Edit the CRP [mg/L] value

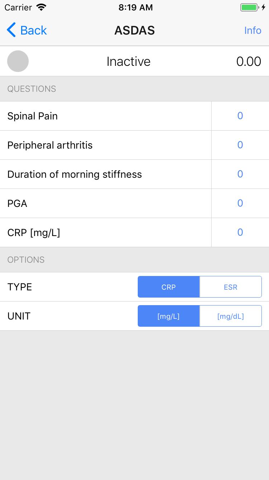(x=240, y=232)
